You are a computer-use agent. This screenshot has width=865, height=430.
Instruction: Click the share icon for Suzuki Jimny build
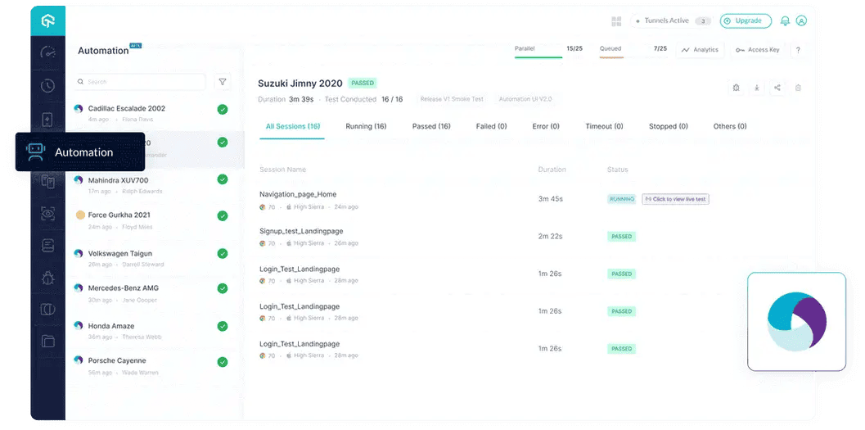777,88
